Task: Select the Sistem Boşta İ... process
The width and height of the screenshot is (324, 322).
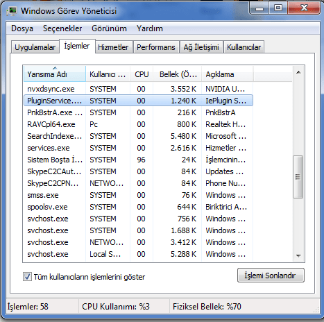Action: click(138, 160)
